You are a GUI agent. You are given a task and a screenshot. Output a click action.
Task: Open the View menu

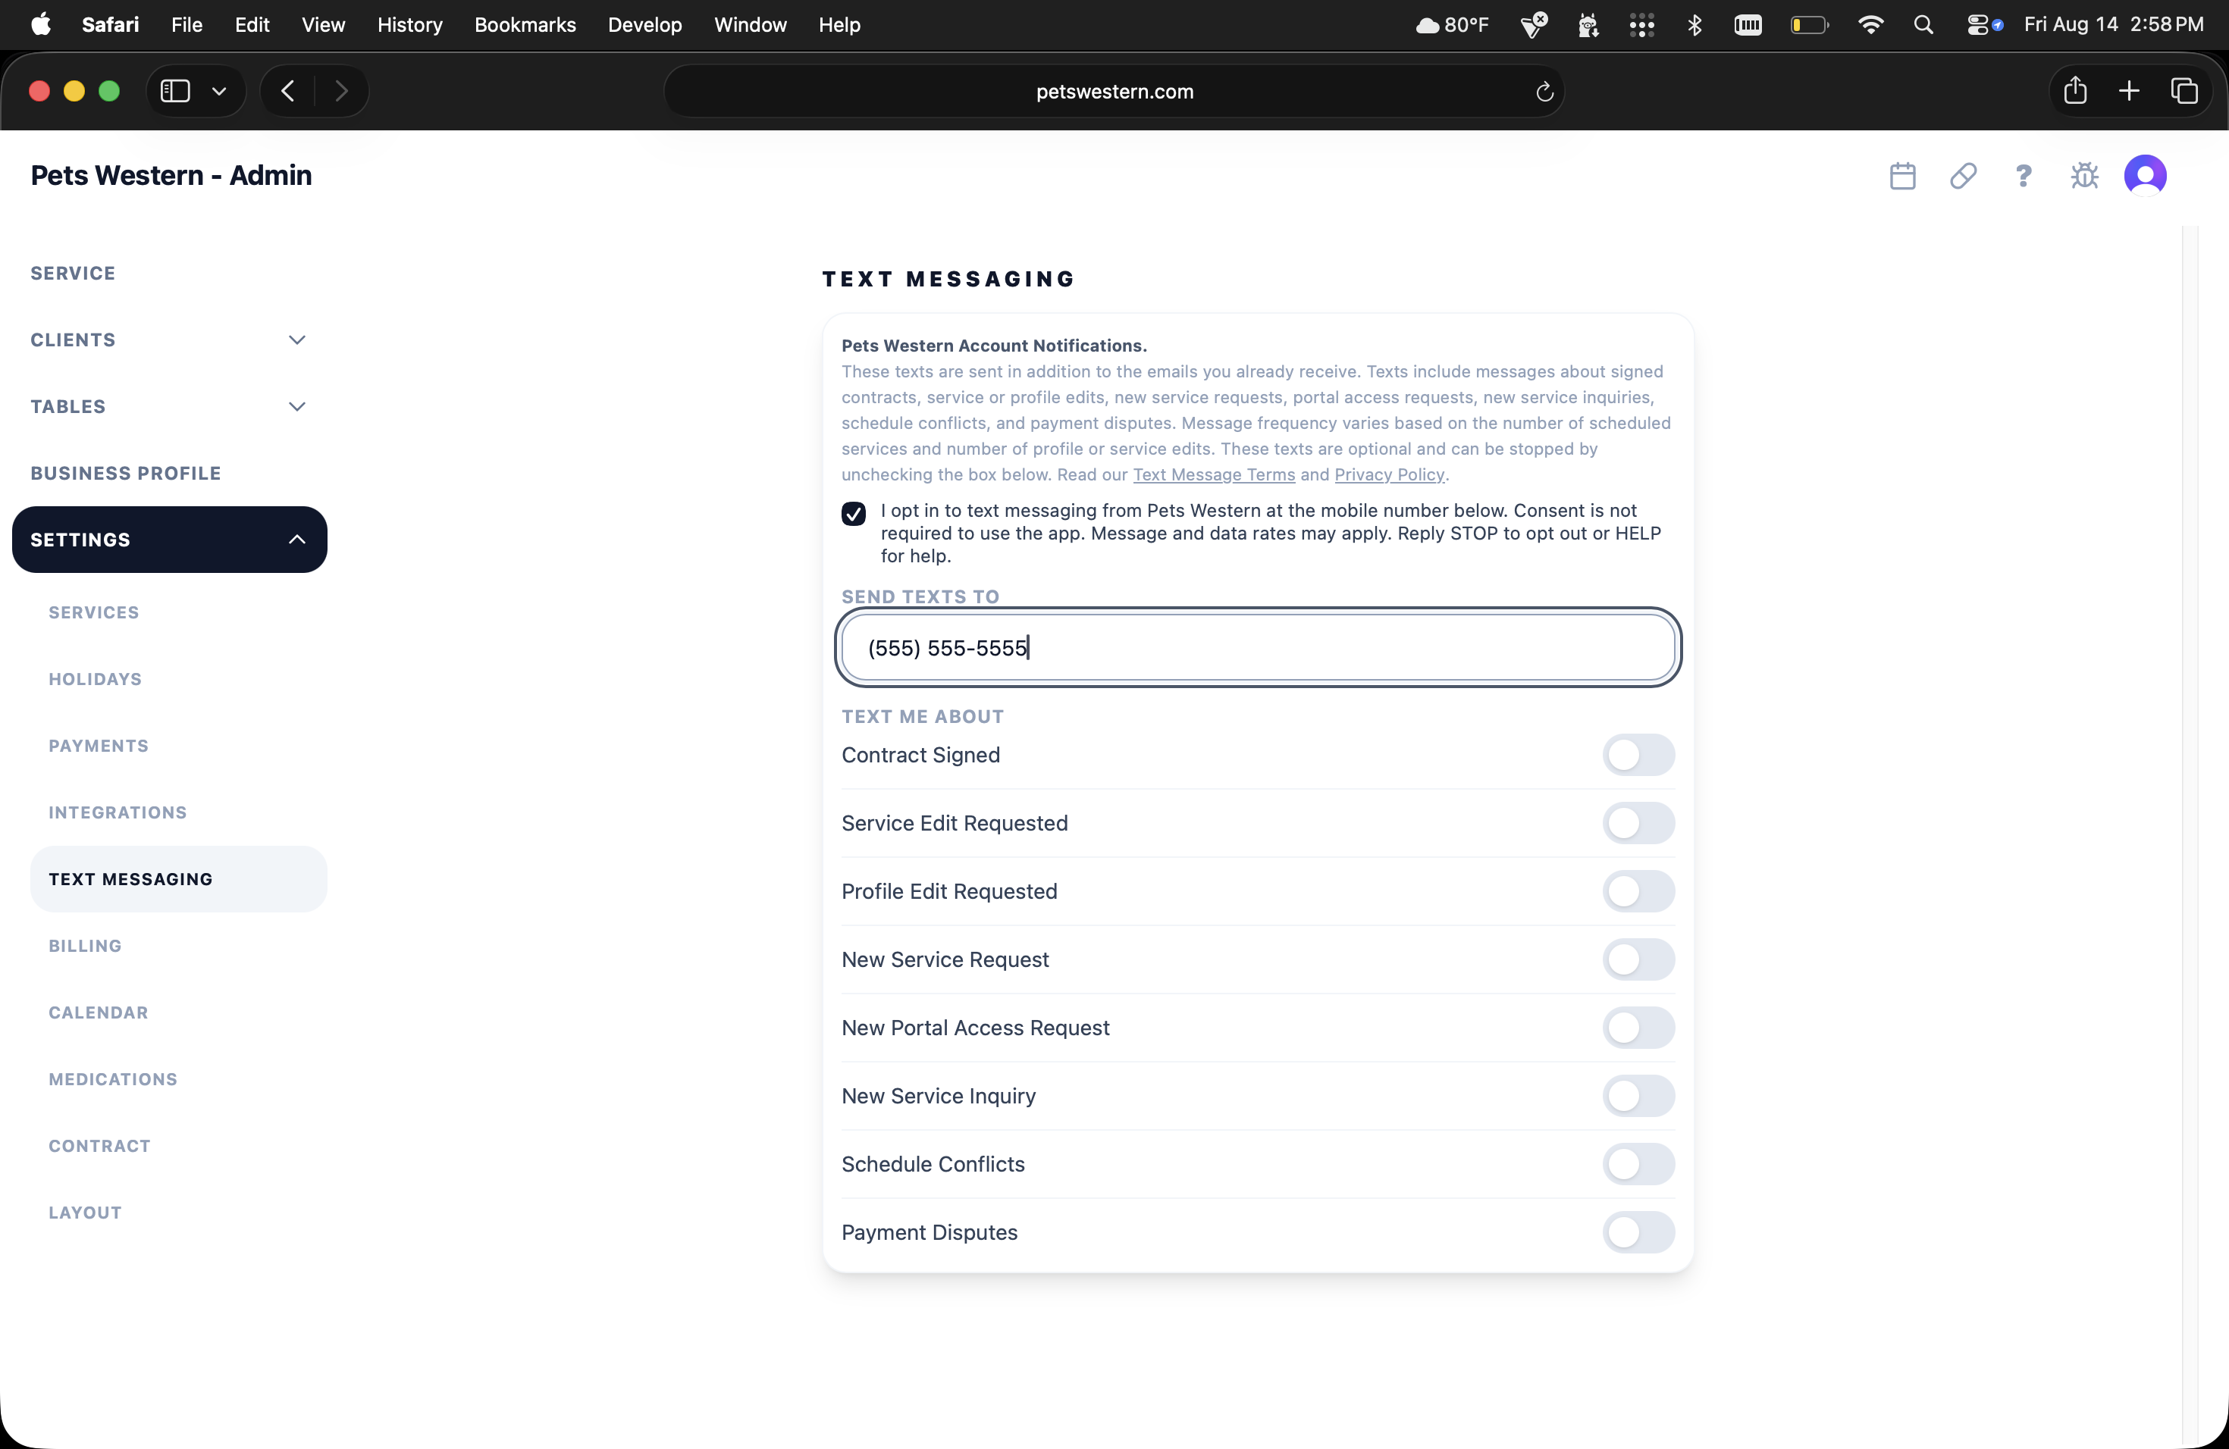(x=323, y=24)
